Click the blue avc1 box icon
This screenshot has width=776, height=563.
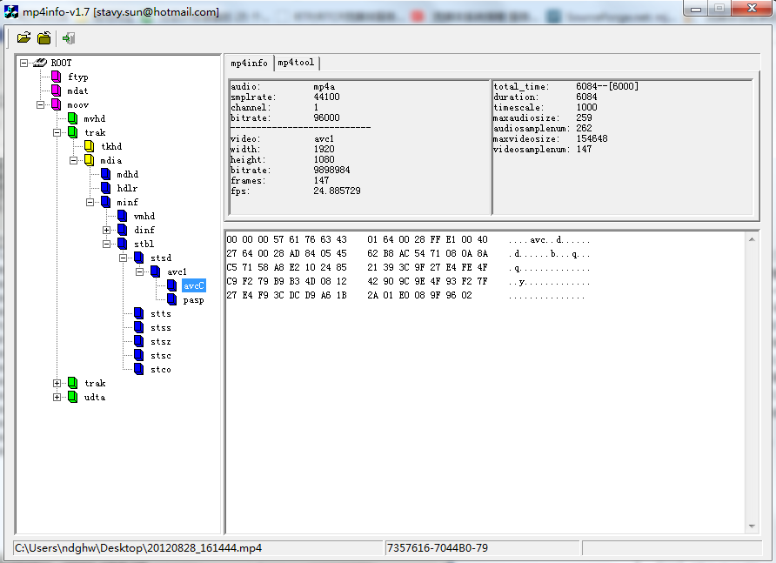point(156,271)
